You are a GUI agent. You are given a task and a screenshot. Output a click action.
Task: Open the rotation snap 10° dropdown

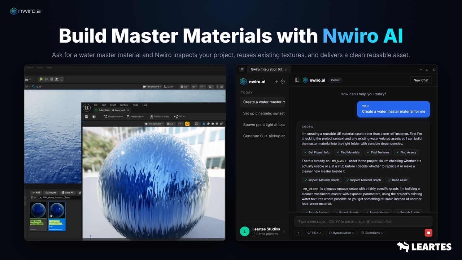27,87
